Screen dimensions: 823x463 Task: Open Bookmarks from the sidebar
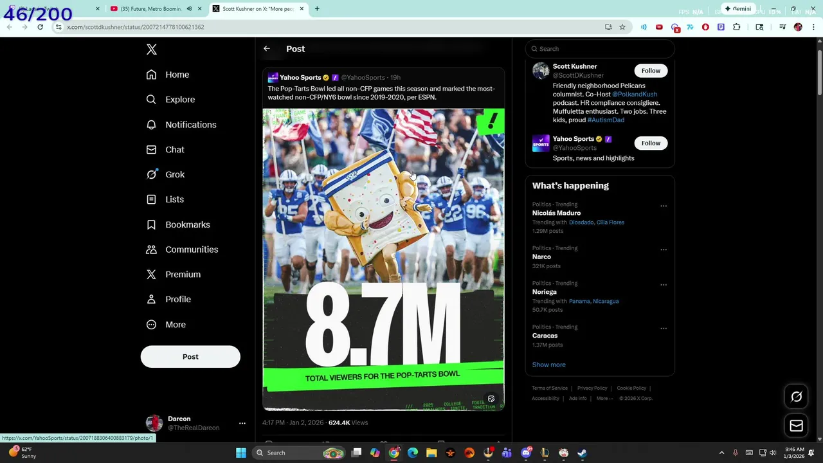pyautogui.click(x=178, y=224)
